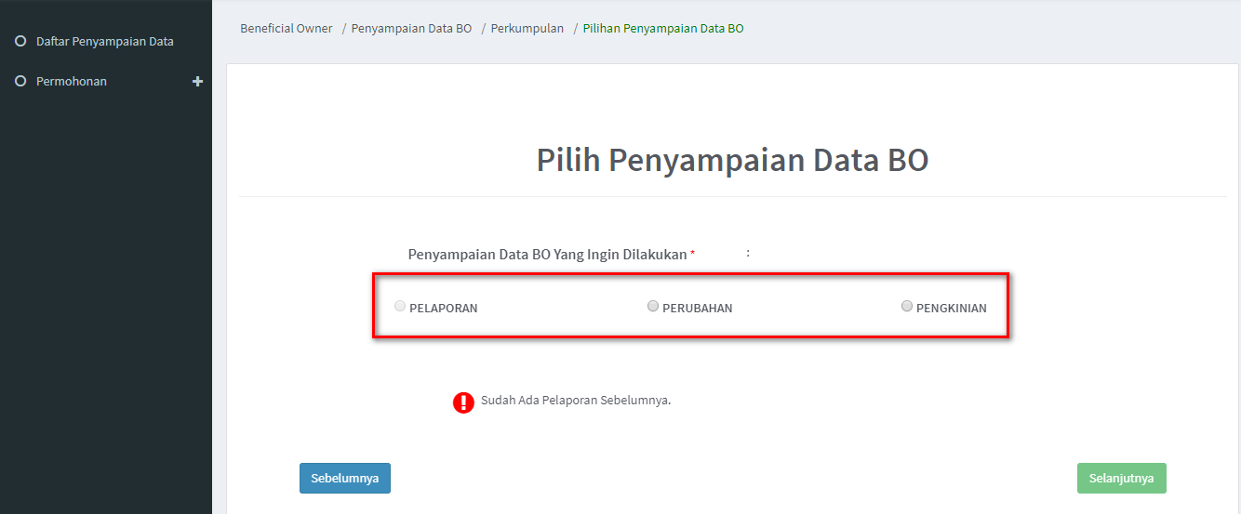Click the red exclamation warning icon
The image size is (1241, 514).
coord(463,402)
